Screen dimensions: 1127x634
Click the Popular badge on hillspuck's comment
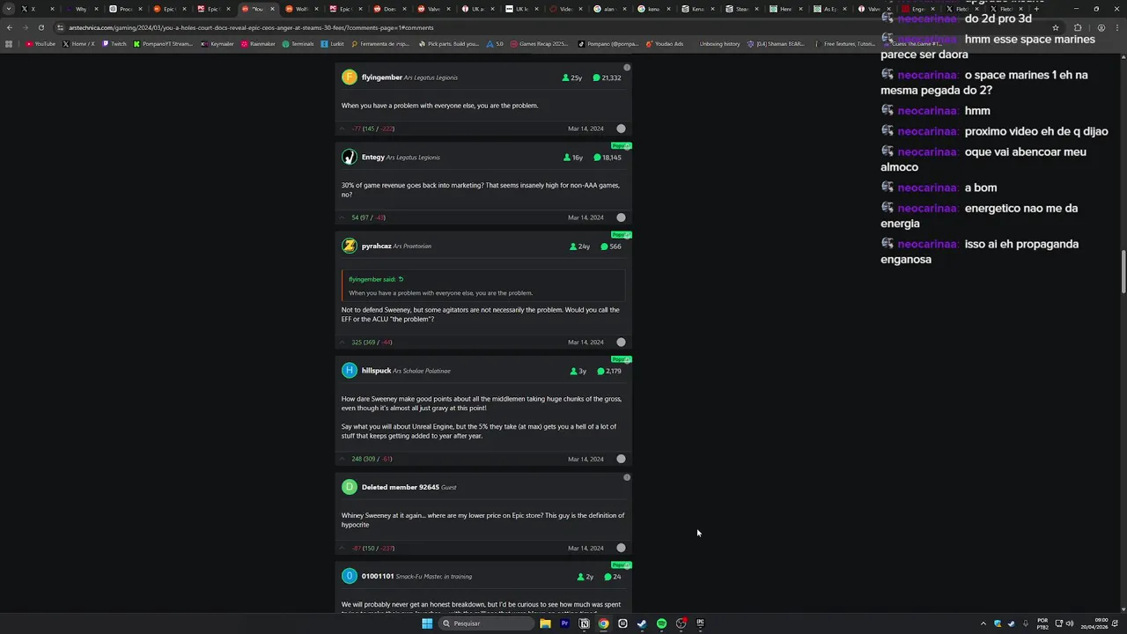tap(622, 359)
